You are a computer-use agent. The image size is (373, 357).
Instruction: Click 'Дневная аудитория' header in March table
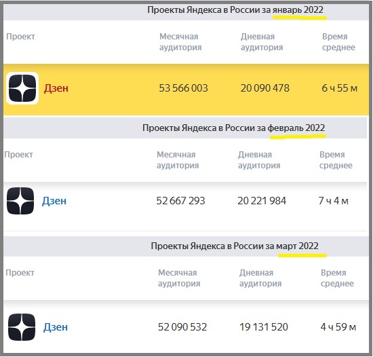pos(260,278)
